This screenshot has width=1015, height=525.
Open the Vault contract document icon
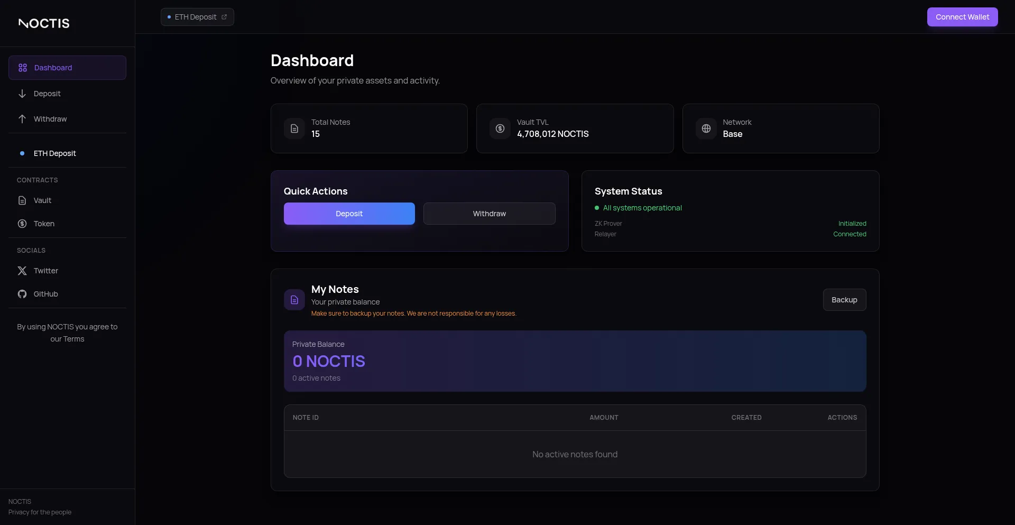[x=22, y=200]
